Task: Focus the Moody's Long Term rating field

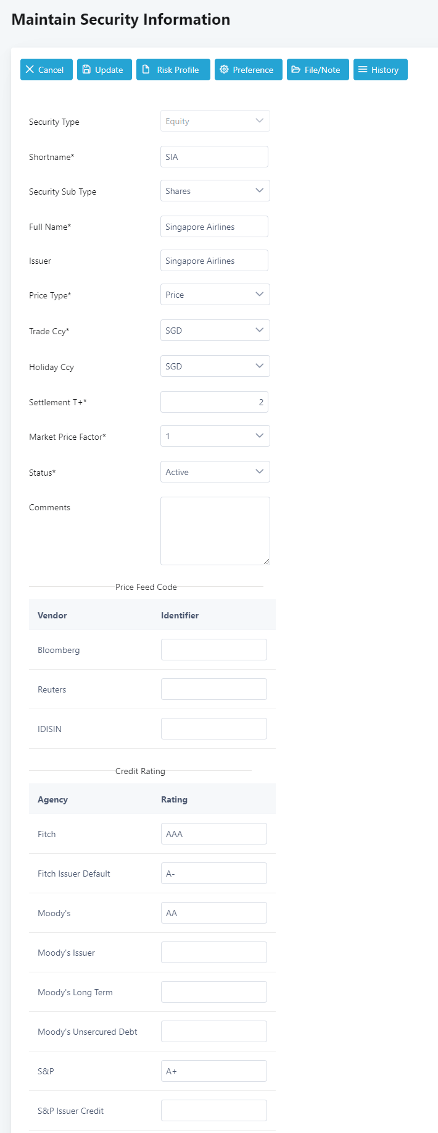Action: click(x=213, y=992)
